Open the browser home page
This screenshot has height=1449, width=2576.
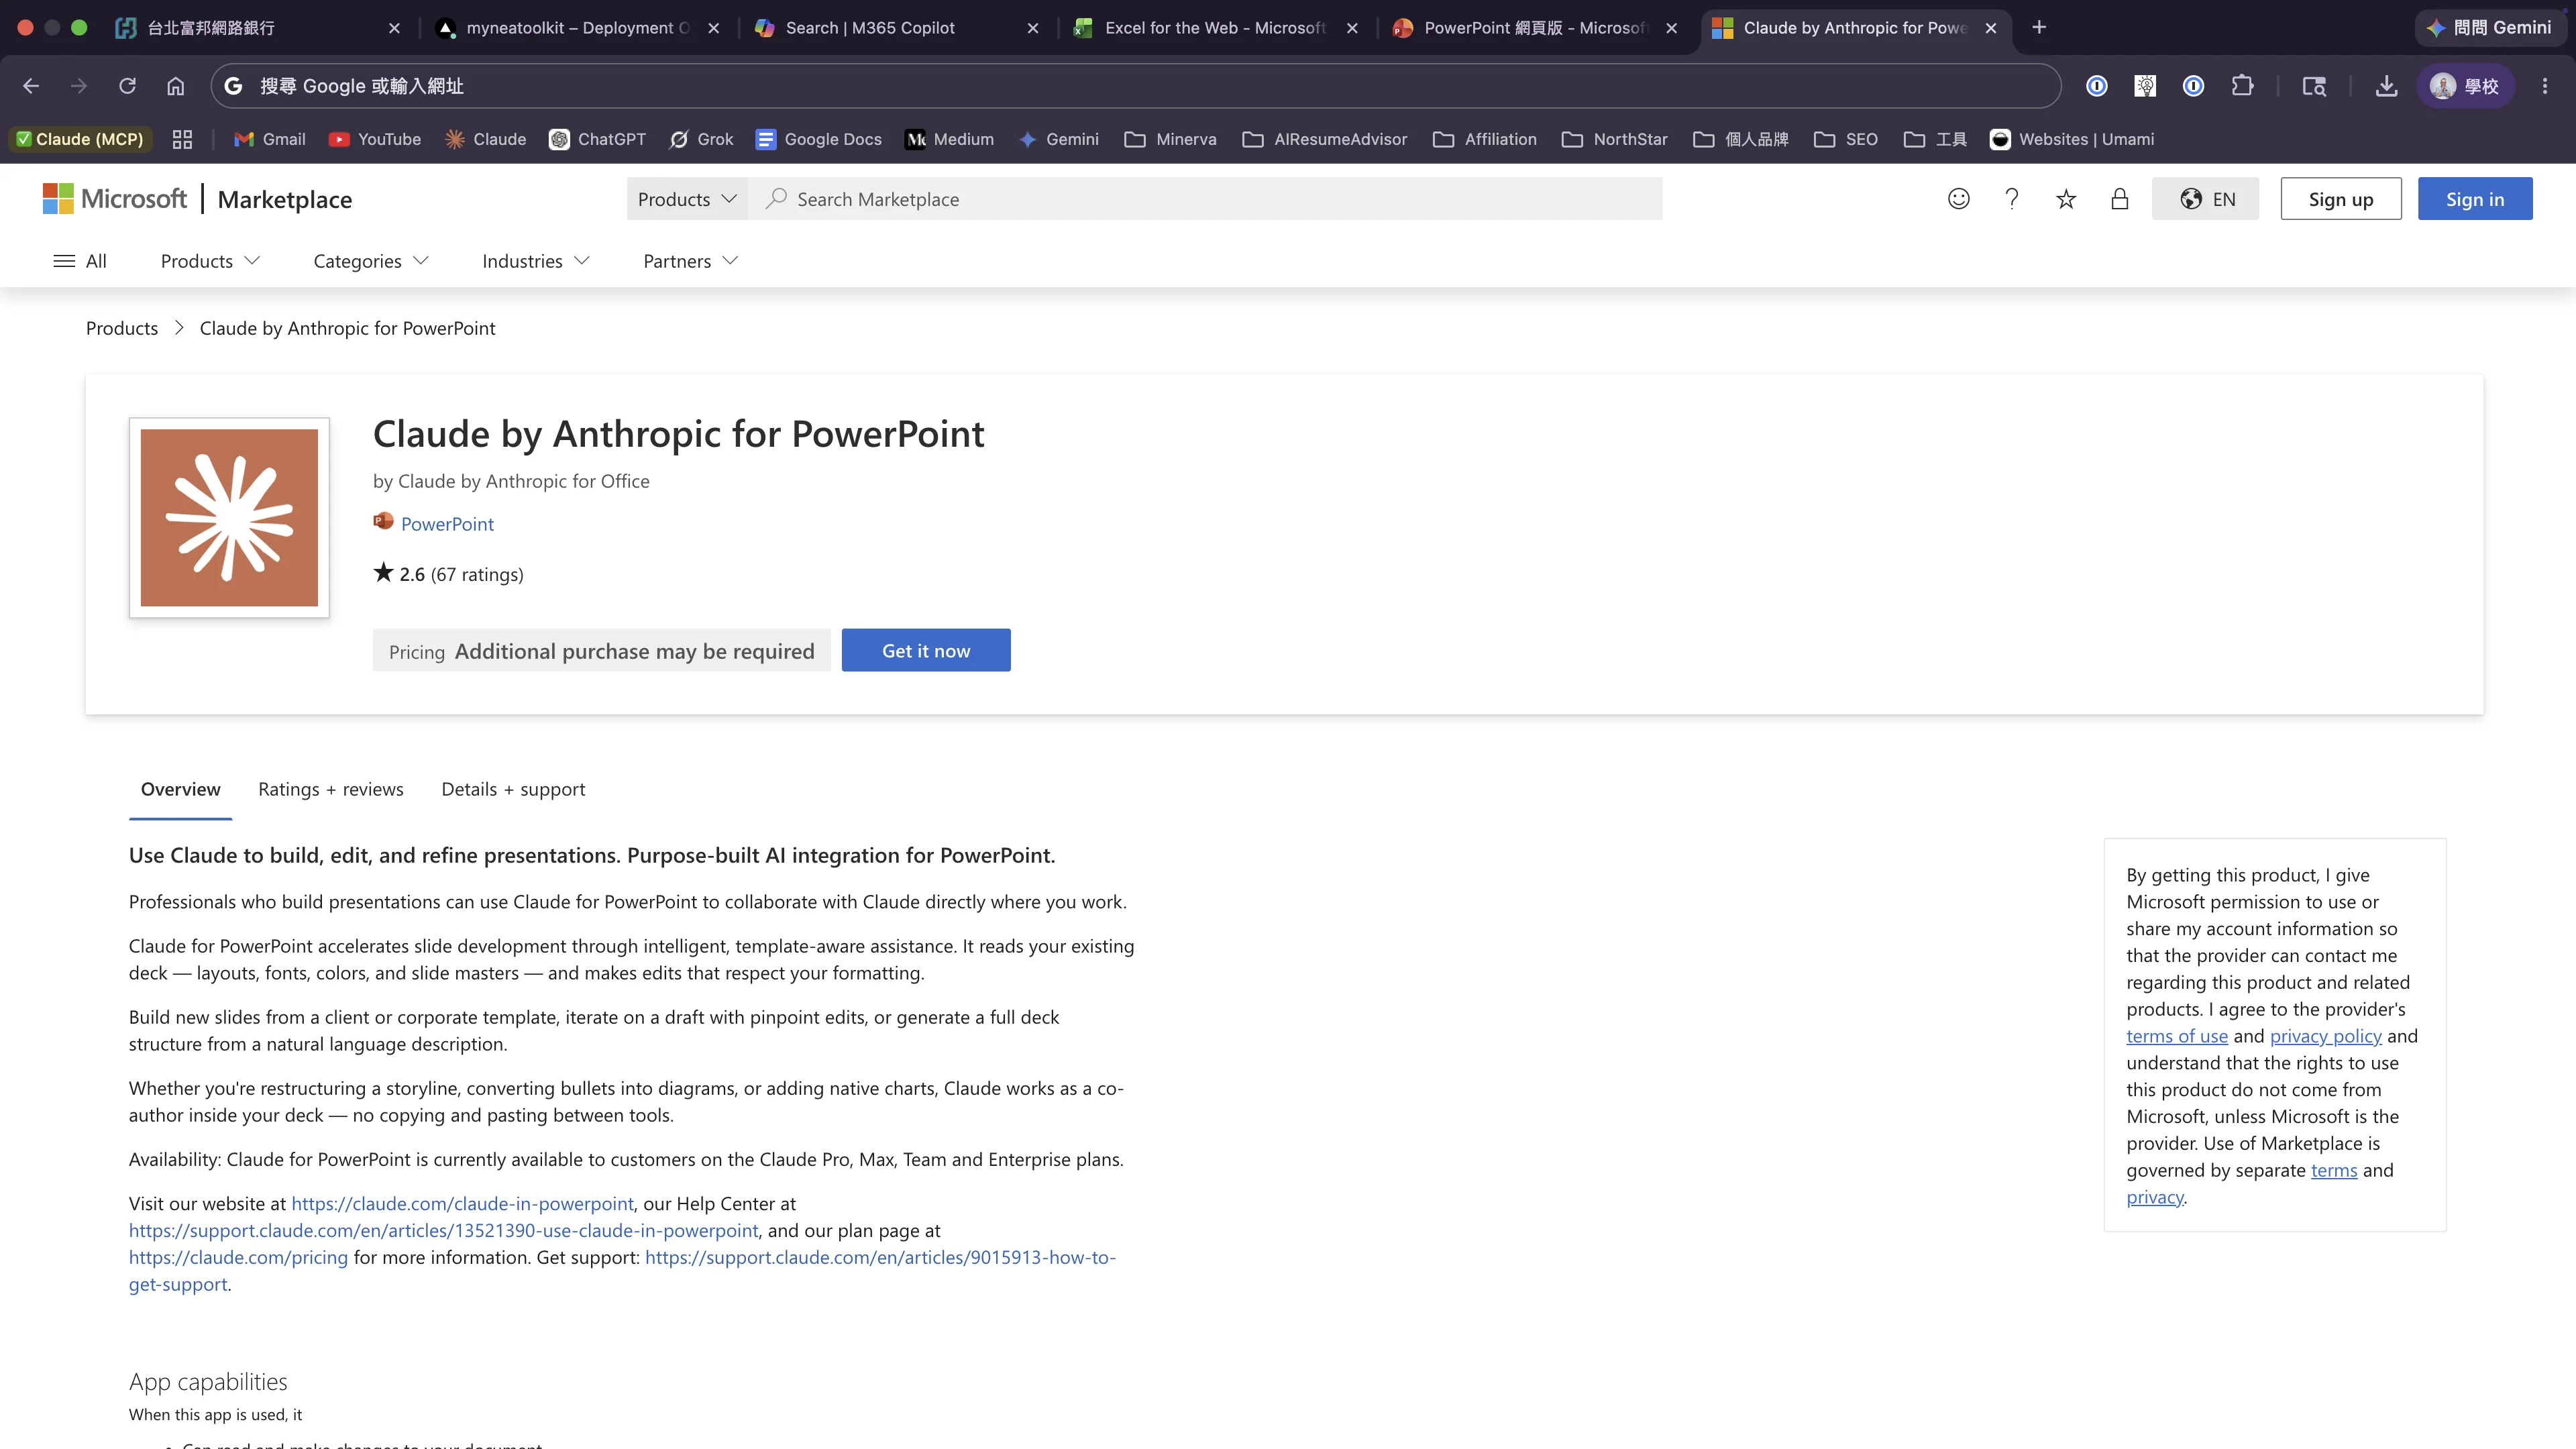[x=176, y=86]
